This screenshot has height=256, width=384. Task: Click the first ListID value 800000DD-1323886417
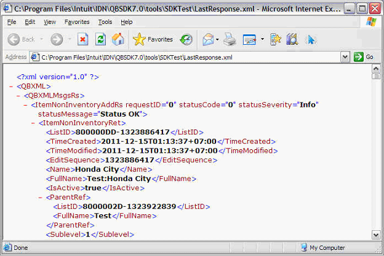click(122, 132)
